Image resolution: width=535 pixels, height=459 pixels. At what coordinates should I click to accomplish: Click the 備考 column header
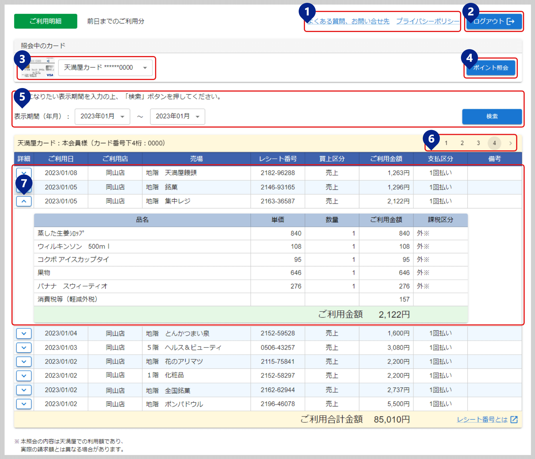(495, 159)
